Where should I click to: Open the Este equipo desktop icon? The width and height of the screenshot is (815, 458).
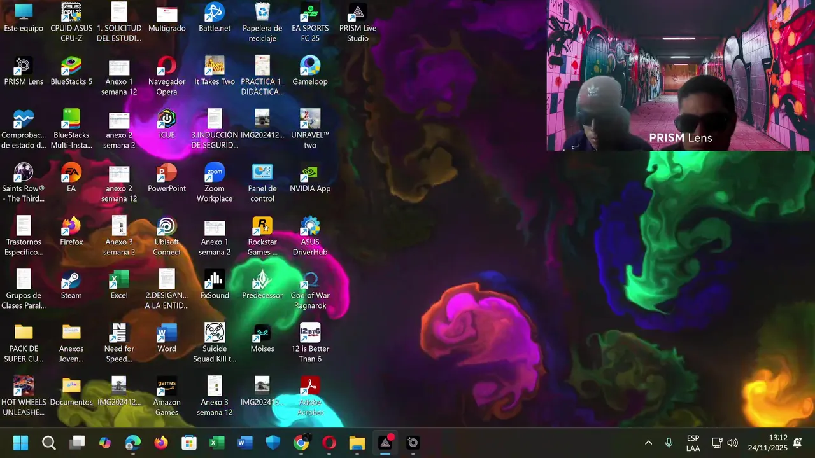(x=24, y=18)
